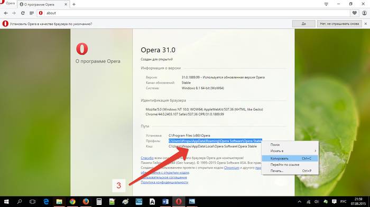This screenshot has width=370, height=207.
Task: Open taskbar search magnifier
Action: pyautogui.click(x=20, y=202)
